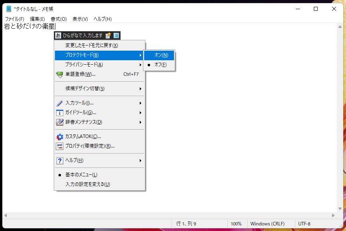The width and height of the screenshot is (346, 231).
Task: Click the UTF-8 status bar segment
Action: click(305, 223)
